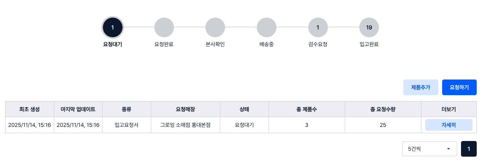This screenshot has height=168, width=483.
Task: Click the 요청매장 column header
Action: [x=185, y=109]
